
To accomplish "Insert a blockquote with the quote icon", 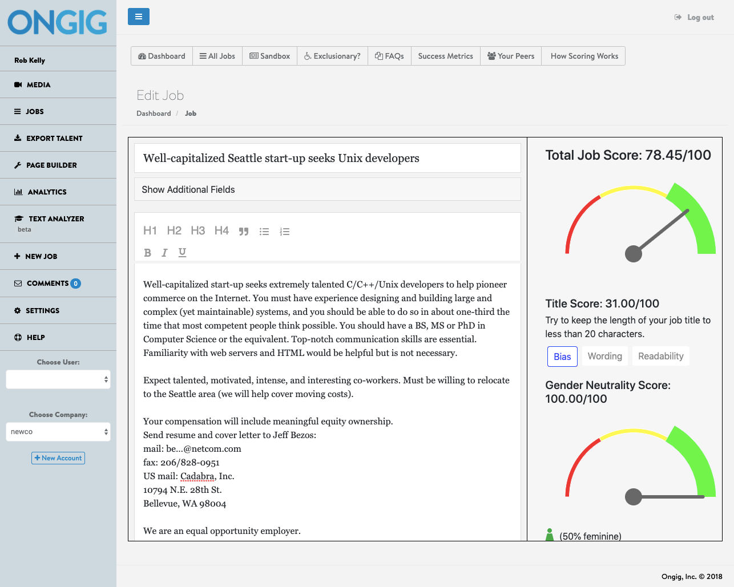I will (244, 230).
